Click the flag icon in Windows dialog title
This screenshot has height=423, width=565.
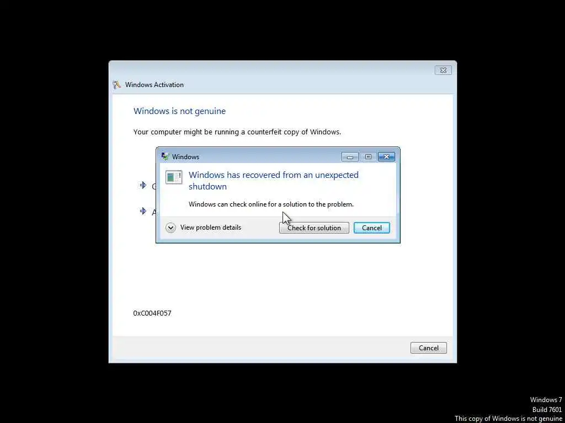166,156
